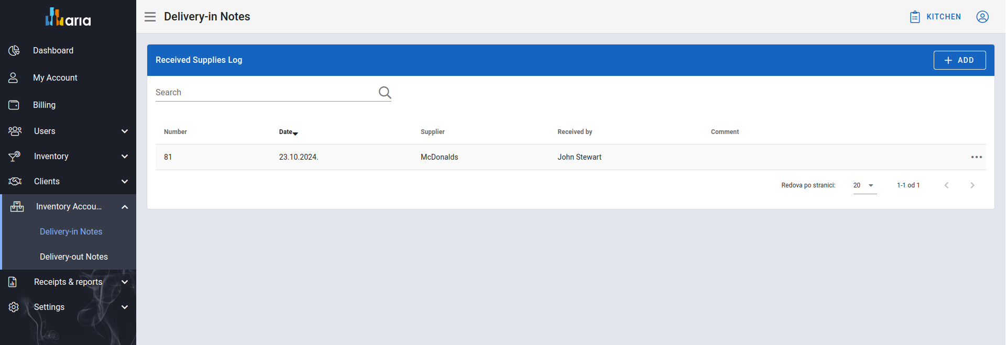Click the Inventory cocktail glass icon
1006x345 pixels.
[x=14, y=156]
